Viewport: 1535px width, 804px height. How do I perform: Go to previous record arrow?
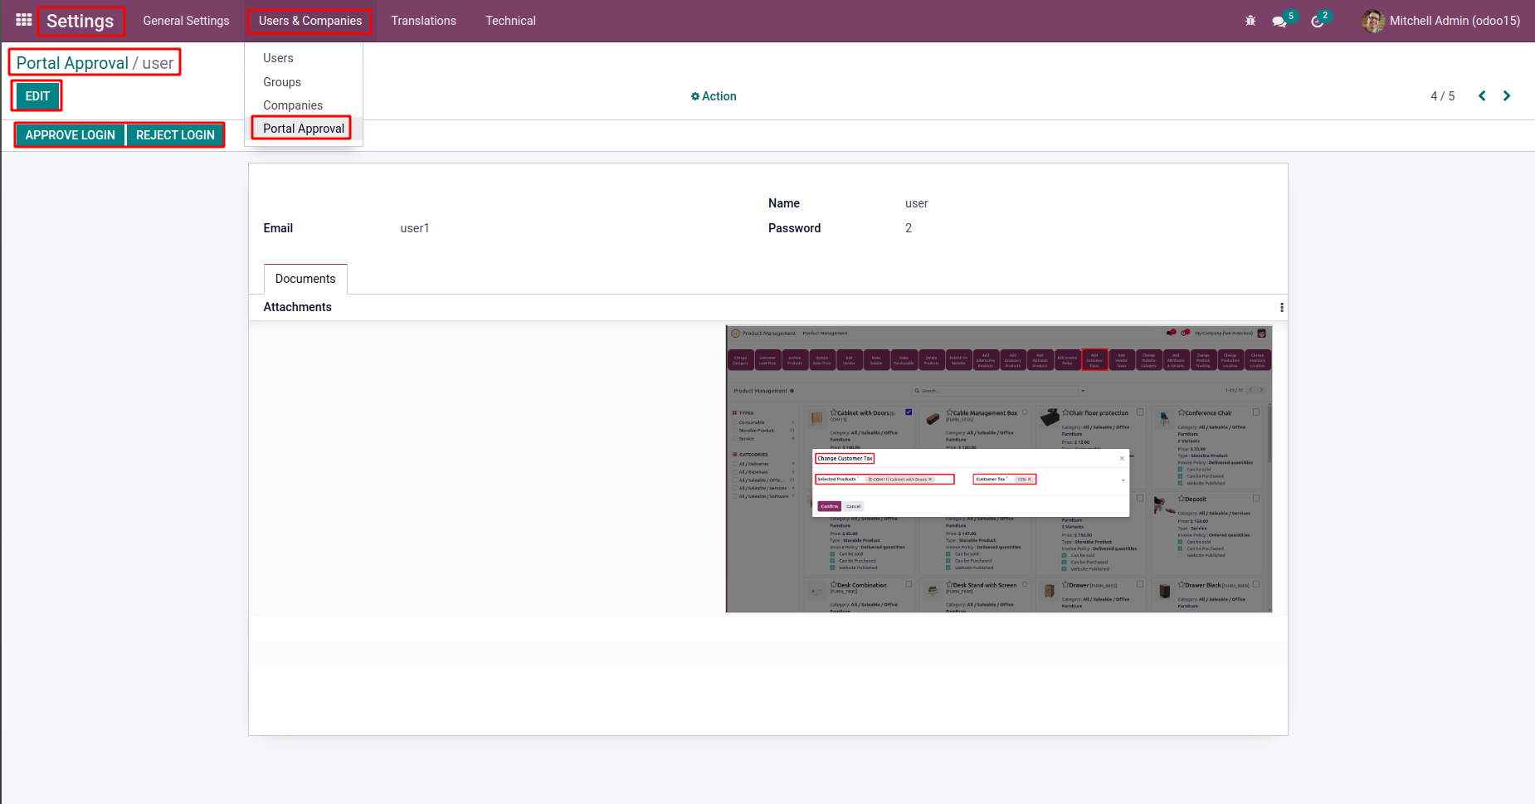[x=1482, y=96]
